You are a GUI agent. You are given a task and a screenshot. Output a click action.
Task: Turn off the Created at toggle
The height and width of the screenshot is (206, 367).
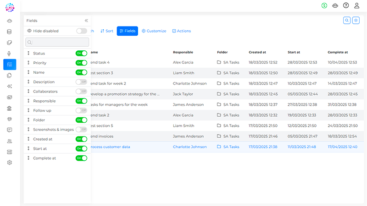81,139
